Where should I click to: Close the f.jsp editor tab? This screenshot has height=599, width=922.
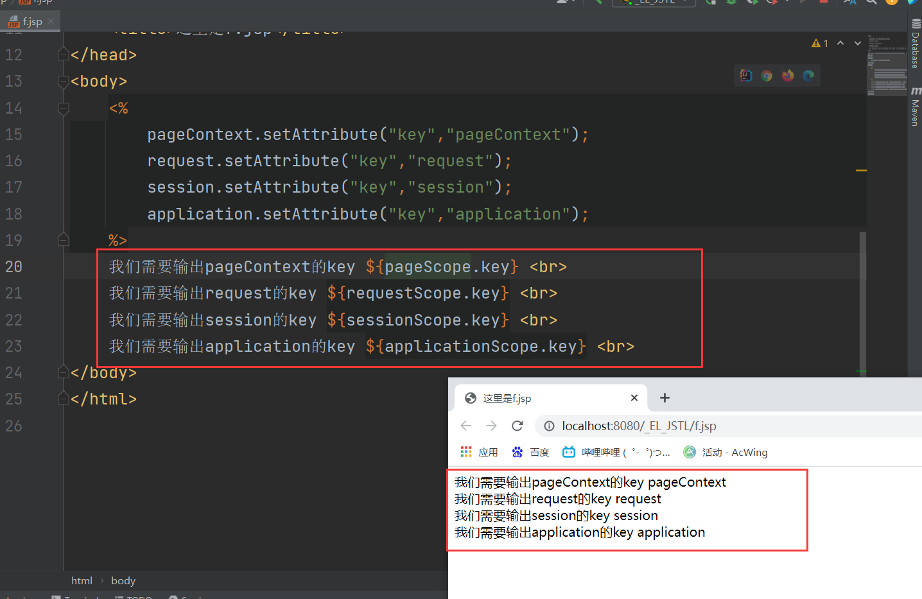[51, 21]
